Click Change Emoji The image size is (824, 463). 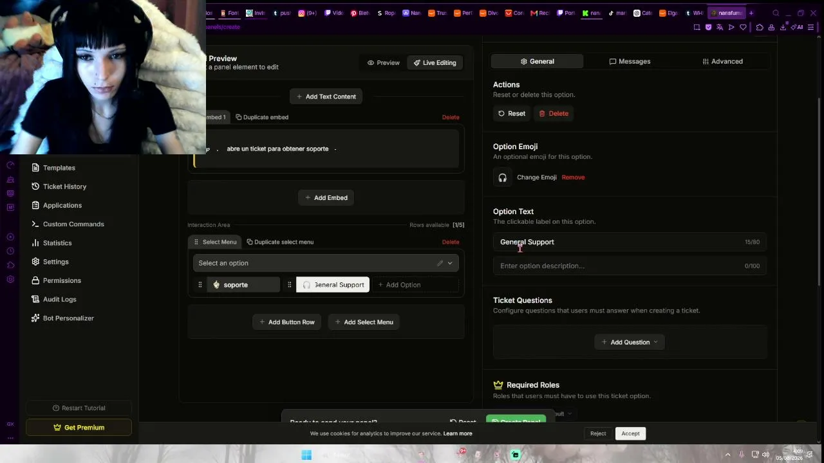point(536,177)
